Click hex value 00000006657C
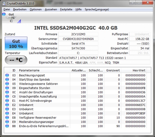This screenshot has width=155, height=137. click(x=135, y=105)
